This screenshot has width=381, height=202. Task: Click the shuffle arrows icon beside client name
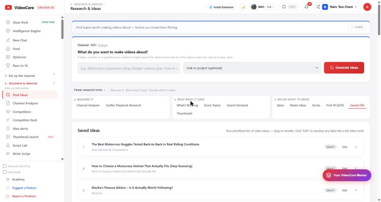point(318,7)
